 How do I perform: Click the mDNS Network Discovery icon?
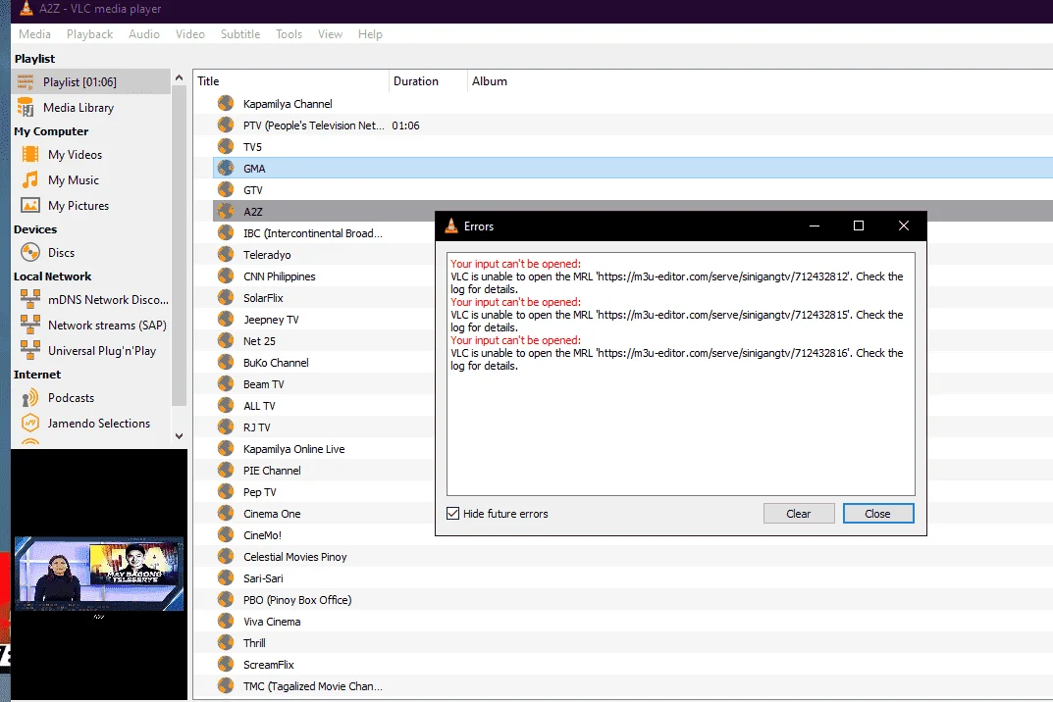pos(30,299)
